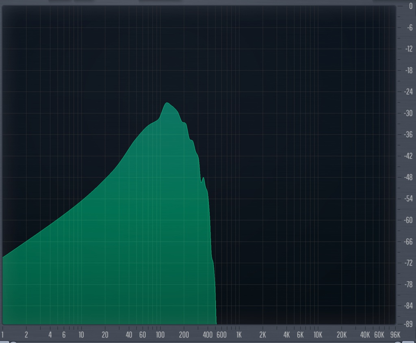
Task: Click the 2K frequency axis label
Action: [263, 335]
